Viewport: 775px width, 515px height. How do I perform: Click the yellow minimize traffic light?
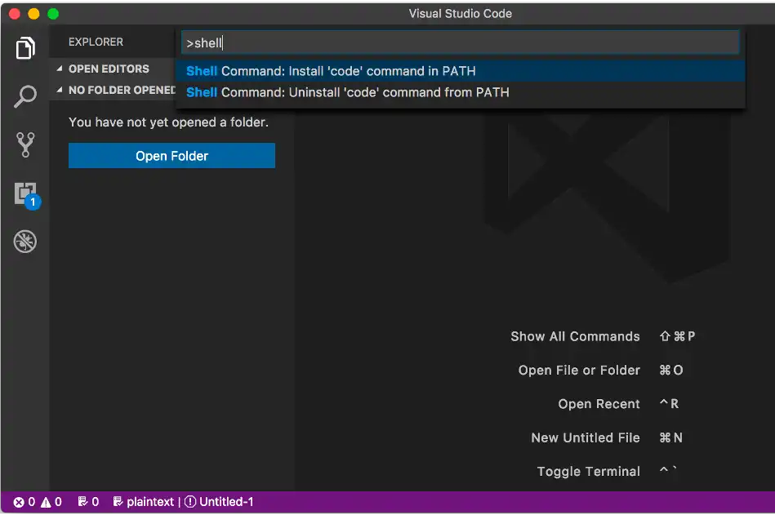(x=33, y=13)
